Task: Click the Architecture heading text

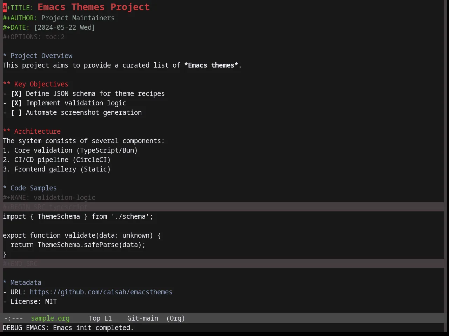Action: point(38,132)
